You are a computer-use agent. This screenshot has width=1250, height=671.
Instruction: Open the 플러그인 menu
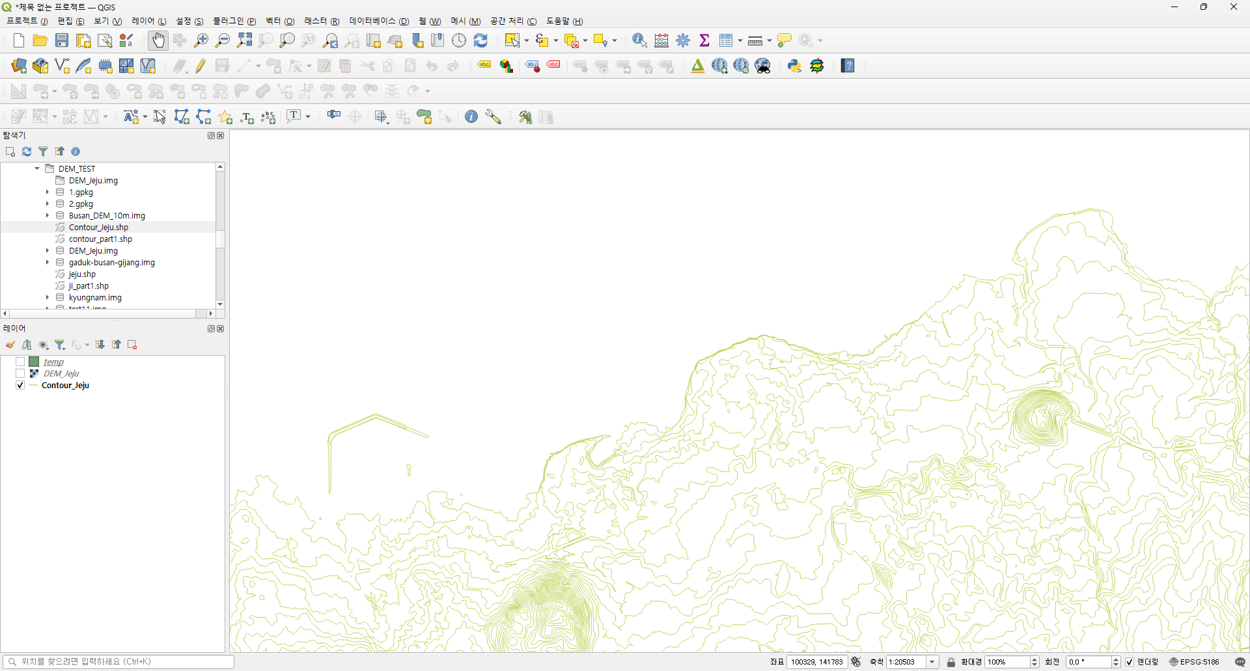click(x=234, y=21)
